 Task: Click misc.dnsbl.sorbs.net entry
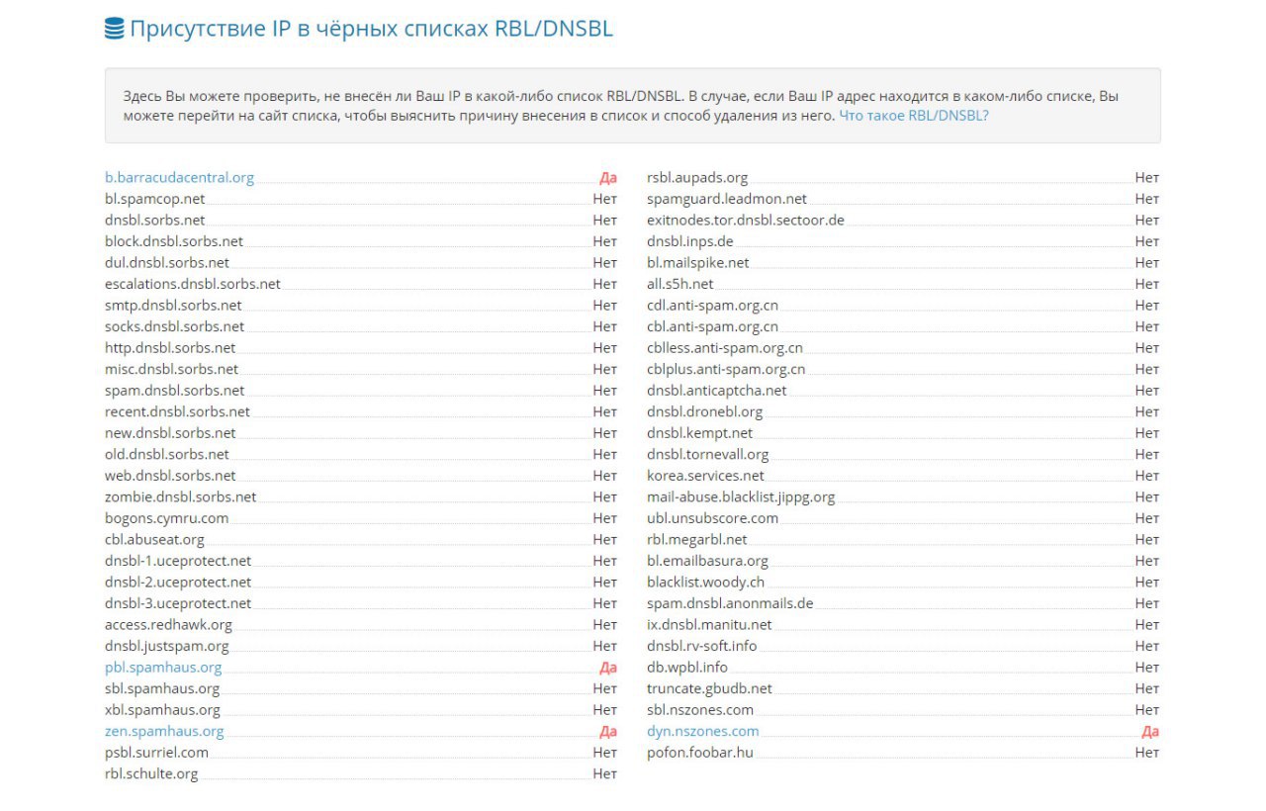[x=171, y=368]
